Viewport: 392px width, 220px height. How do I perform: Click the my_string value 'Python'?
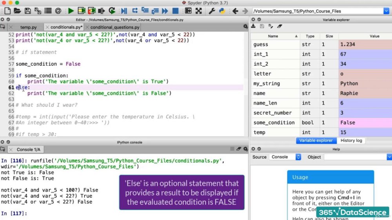(x=349, y=83)
